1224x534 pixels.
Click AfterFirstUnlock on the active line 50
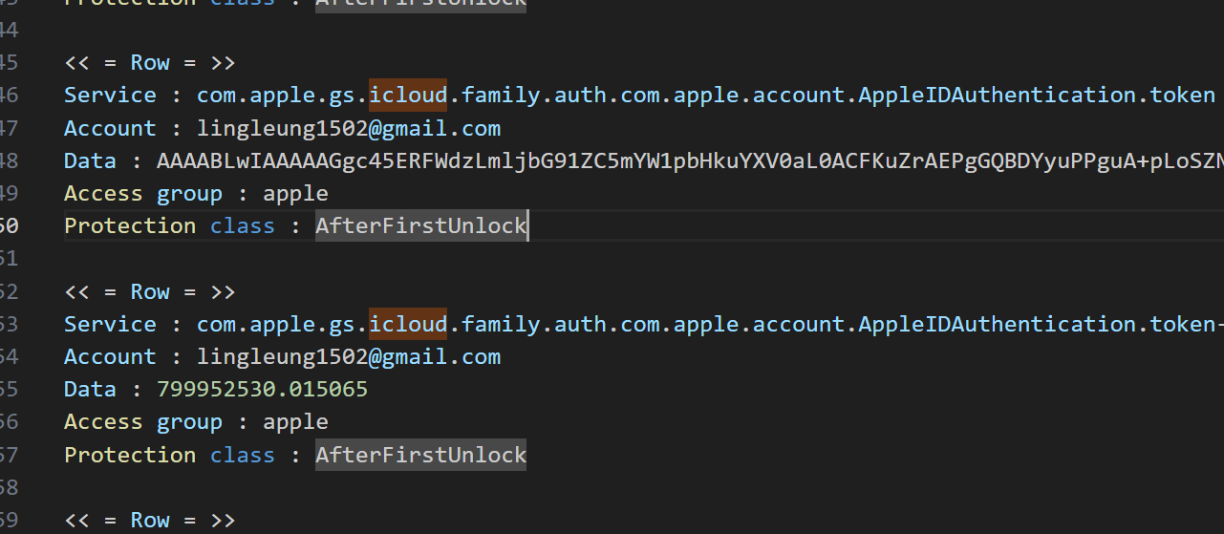coord(420,226)
